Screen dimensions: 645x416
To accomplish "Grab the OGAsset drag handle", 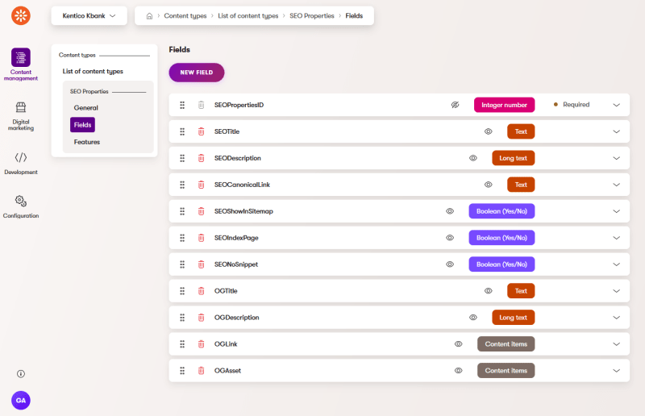I will click(x=182, y=371).
